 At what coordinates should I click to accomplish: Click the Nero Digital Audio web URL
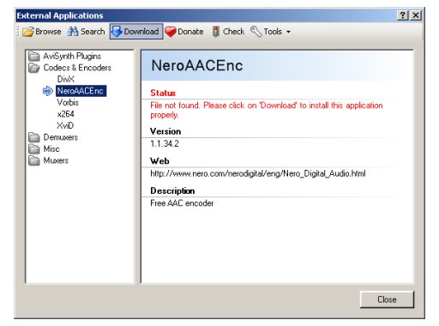pos(258,173)
